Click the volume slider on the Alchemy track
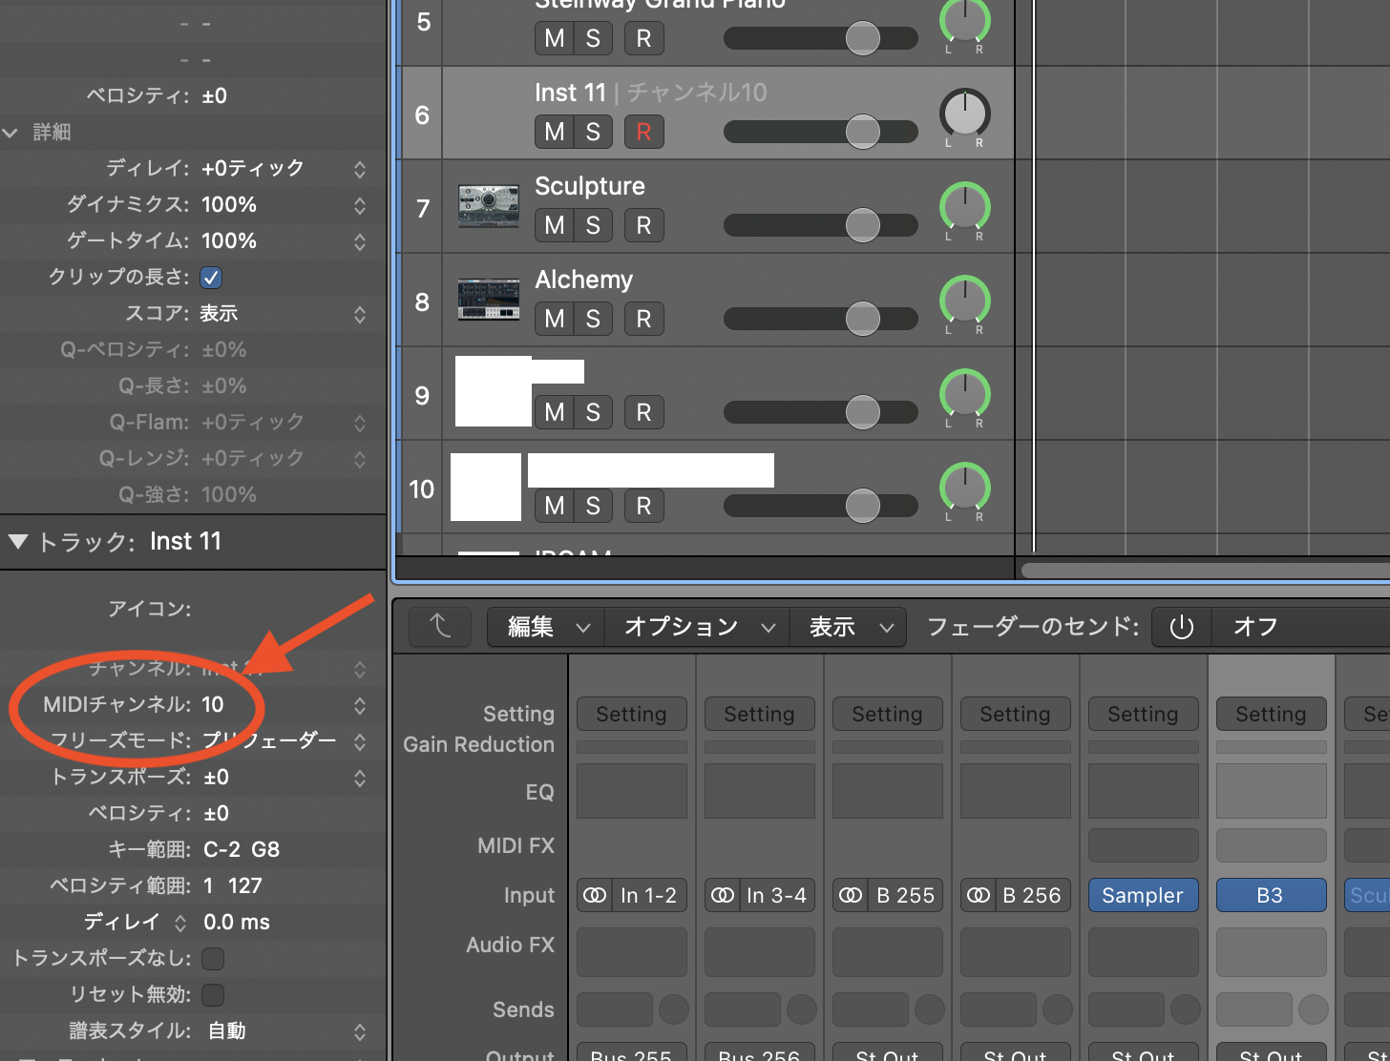 [821, 319]
